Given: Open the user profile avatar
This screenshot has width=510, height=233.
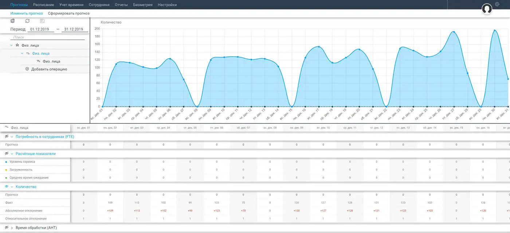Looking at the screenshot, I should tap(487, 9).
